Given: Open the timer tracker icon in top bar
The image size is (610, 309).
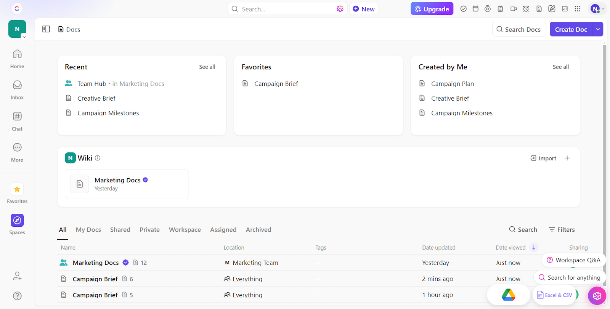Looking at the screenshot, I should point(488,9).
